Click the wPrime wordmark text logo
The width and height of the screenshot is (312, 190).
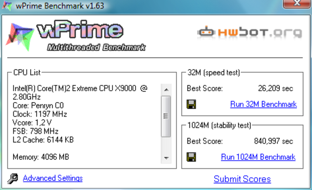pos(80,29)
